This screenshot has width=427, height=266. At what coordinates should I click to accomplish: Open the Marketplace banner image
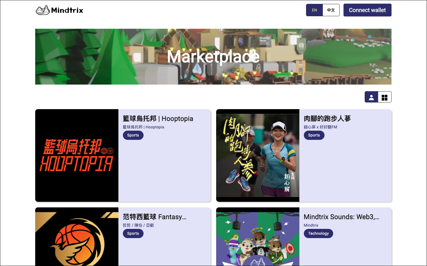213,57
